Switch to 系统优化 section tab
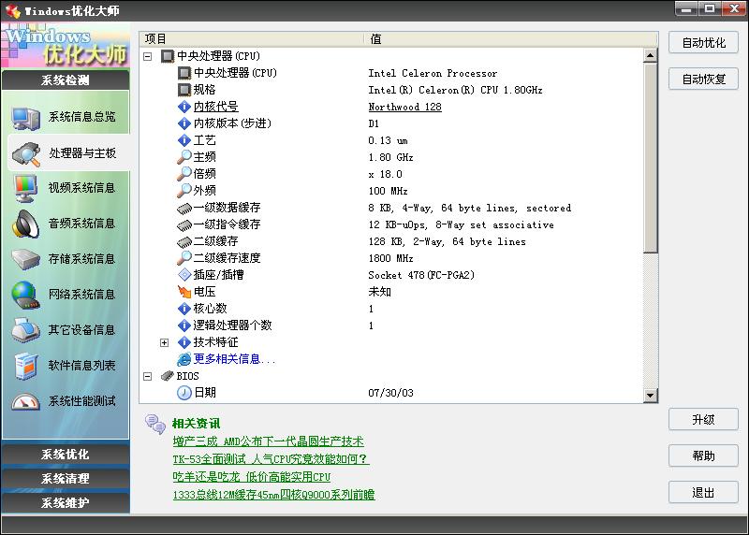 pyautogui.click(x=66, y=455)
